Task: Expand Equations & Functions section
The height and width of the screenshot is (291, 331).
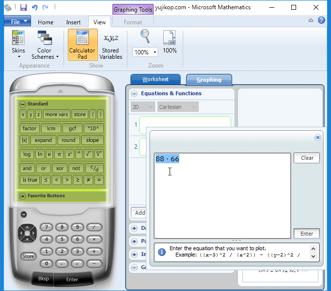Action: [x=134, y=94]
